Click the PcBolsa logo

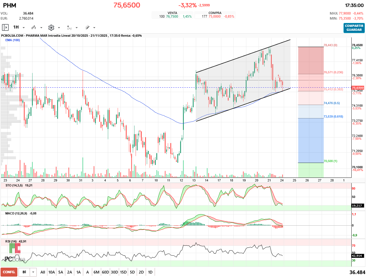pyautogui.click(x=15, y=259)
